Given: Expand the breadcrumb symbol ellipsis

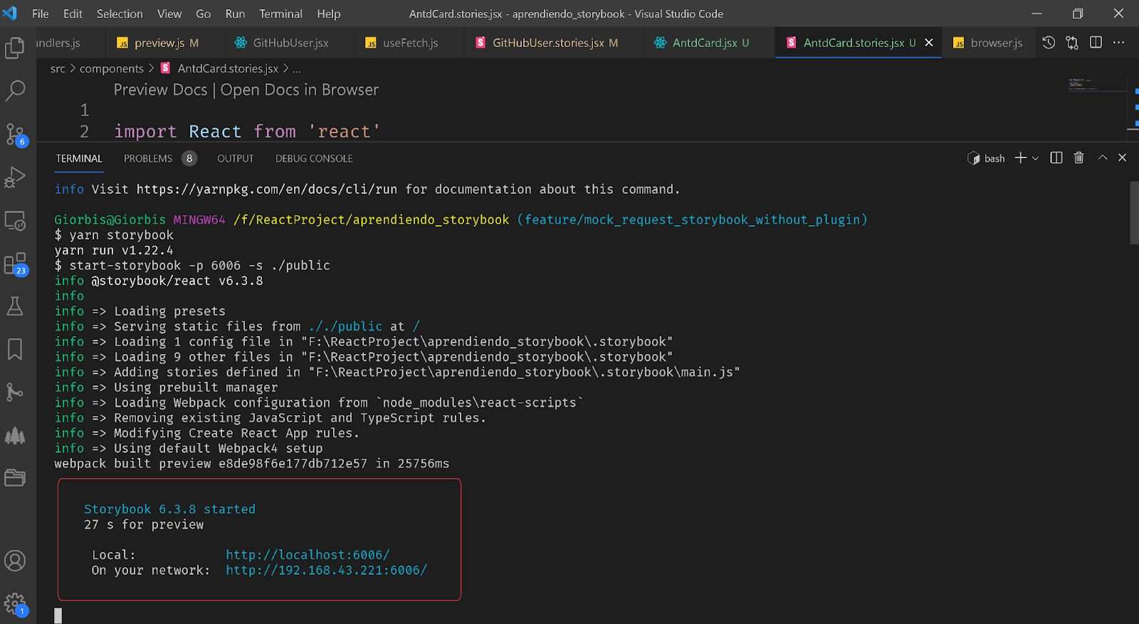Looking at the screenshot, I should tap(297, 68).
